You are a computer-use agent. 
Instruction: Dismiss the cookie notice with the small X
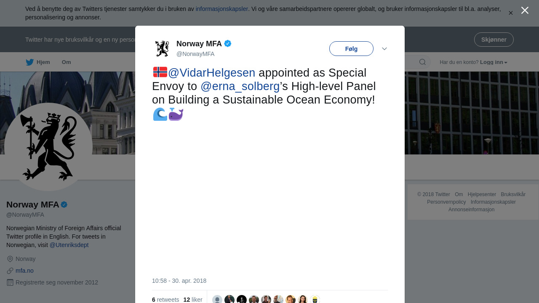[511, 13]
